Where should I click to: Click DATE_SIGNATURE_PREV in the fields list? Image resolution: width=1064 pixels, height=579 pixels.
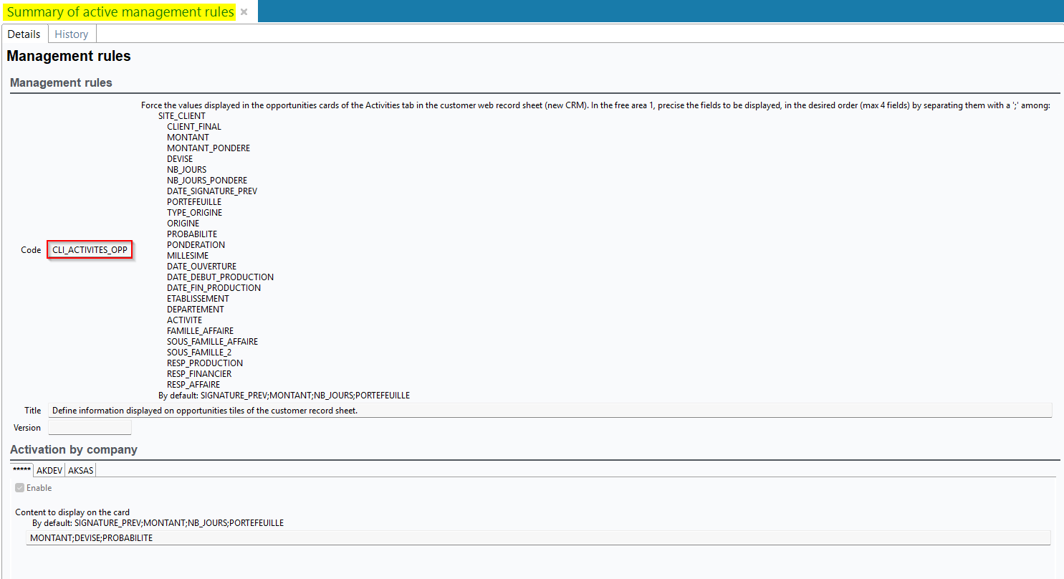212,191
